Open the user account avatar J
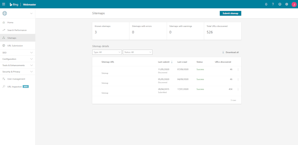The width and height of the screenshot is (298, 145). tap(294, 4)
